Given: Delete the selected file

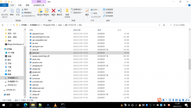Looking at the screenshot, I should click(x=53, y=12).
